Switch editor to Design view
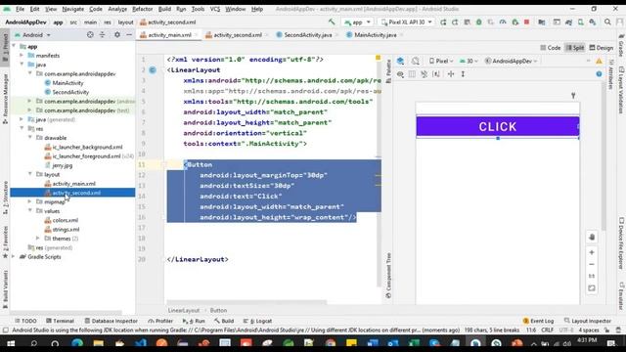626x352 pixels. click(602, 48)
